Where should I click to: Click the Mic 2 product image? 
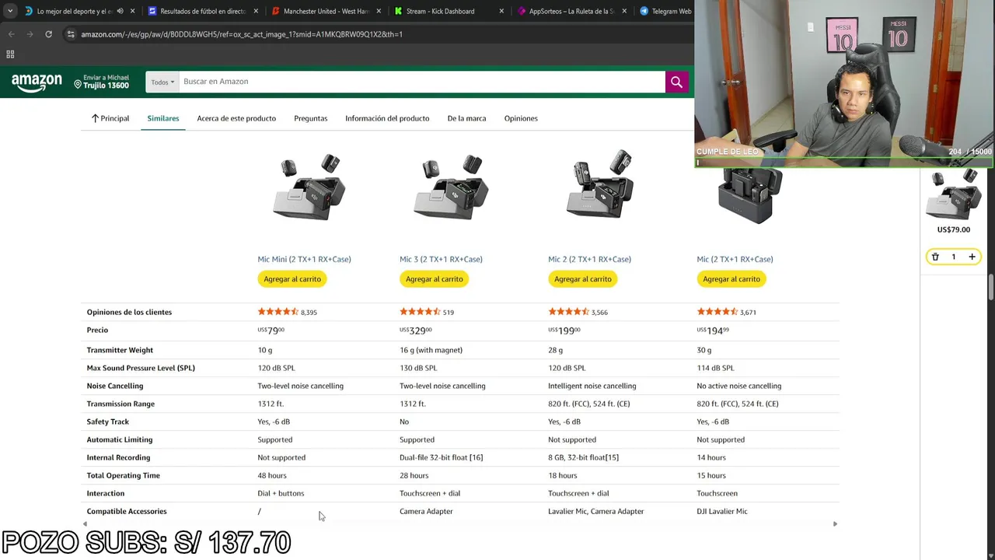tap(599, 184)
